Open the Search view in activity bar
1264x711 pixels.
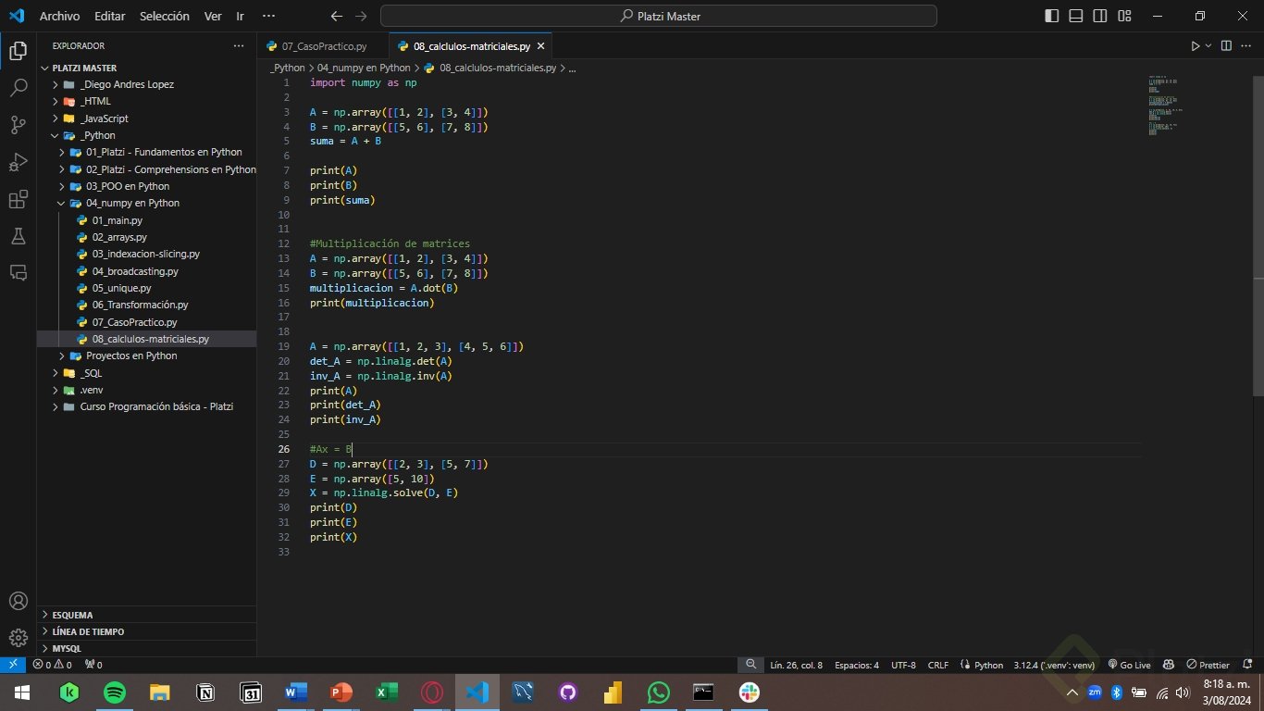point(18,88)
